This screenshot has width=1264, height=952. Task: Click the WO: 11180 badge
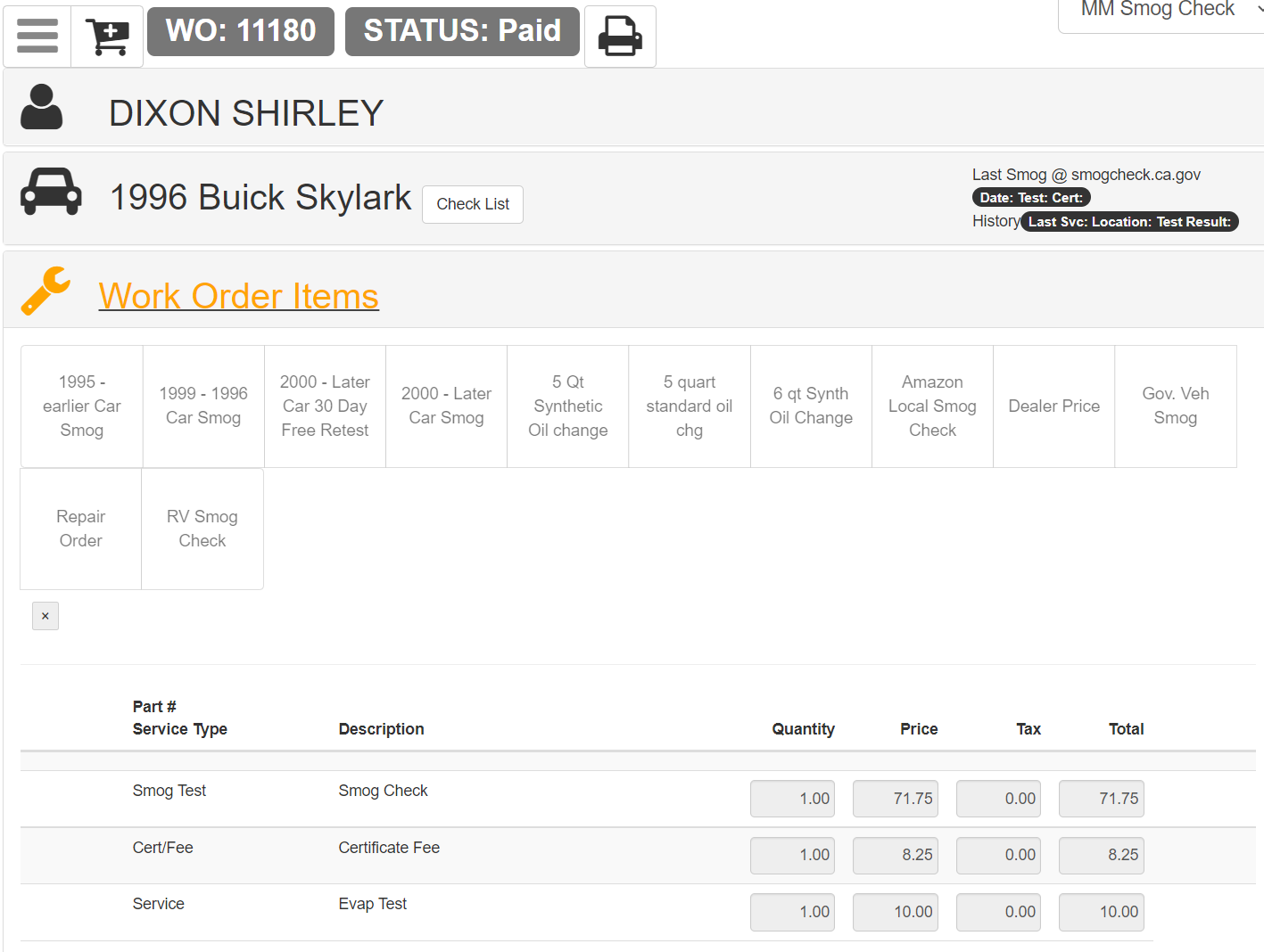click(x=241, y=31)
